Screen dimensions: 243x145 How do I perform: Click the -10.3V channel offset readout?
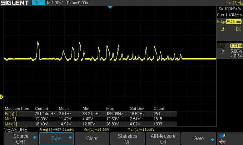point(236,56)
